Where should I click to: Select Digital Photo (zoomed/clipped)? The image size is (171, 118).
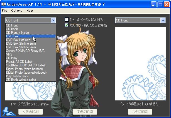pyautogui.click(x=31, y=73)
